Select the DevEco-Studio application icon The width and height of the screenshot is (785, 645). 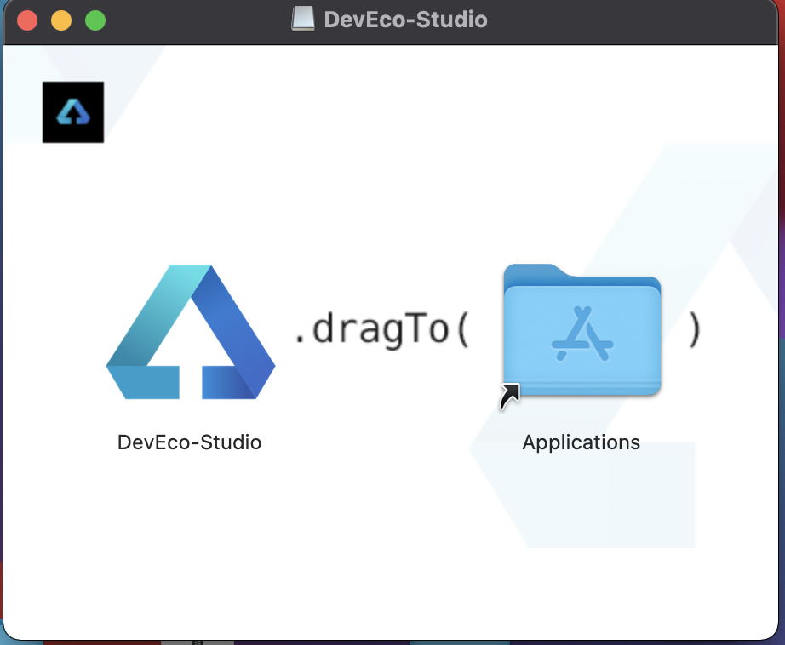click(x=189, y=332)
